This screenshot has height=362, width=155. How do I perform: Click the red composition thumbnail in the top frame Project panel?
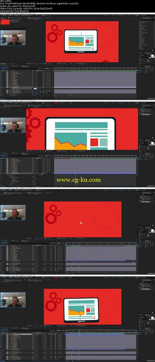pos(5,22)
